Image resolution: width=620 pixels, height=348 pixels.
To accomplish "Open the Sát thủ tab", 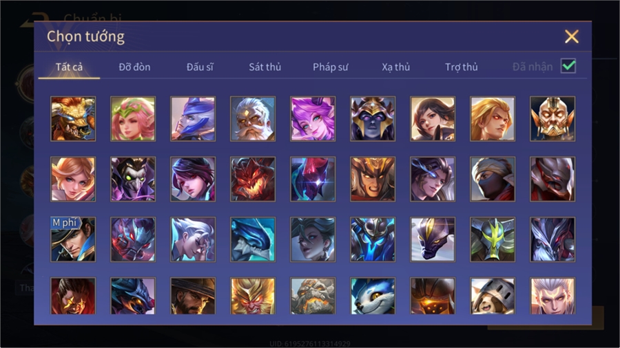I will (x=265, y=67).
